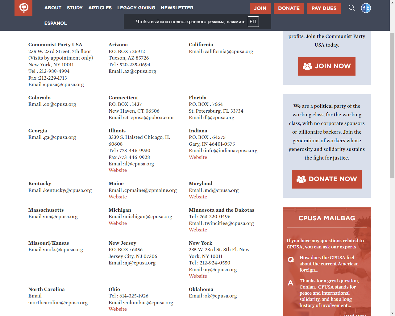Image resolution: width=395 pixels, height=316 pixels.
Task: Click the Pay Dues button
Action: point(324,8)
